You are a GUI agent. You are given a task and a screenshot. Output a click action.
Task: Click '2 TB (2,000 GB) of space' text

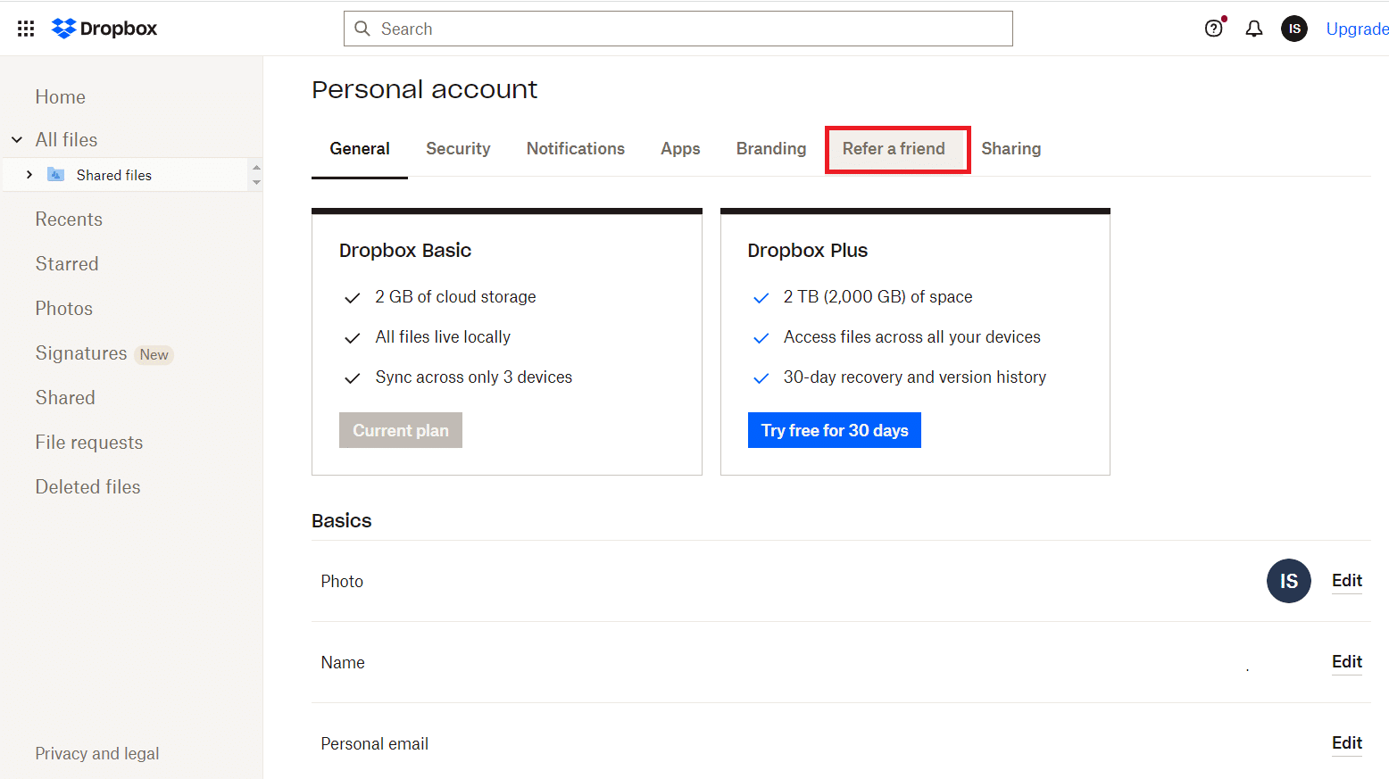878,297
